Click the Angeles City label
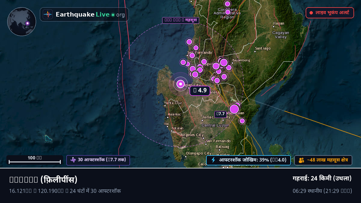Image resolution: width=361 pixels, height=203 pixels. [192, 135]
